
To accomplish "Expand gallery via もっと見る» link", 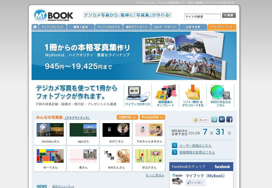I will tap(155, 175).
